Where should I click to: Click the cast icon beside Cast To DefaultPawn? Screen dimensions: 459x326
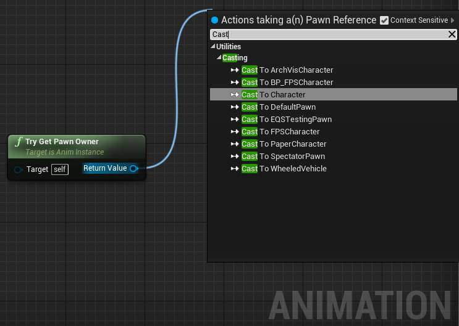pyautogui.click(x=235, y=107)
